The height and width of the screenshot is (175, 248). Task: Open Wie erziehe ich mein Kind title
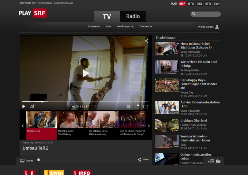[x=199, y=64]
